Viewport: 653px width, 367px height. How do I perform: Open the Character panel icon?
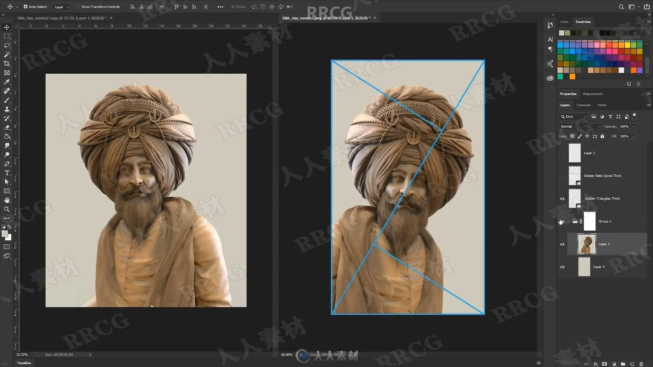pos(550,39)
